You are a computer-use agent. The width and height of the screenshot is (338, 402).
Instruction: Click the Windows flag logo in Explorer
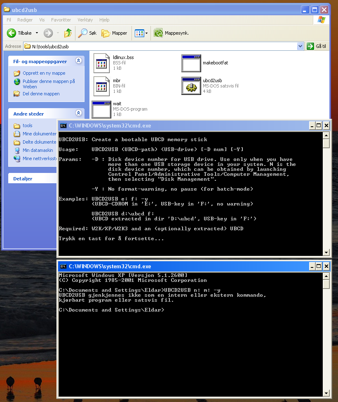point(321,20)
